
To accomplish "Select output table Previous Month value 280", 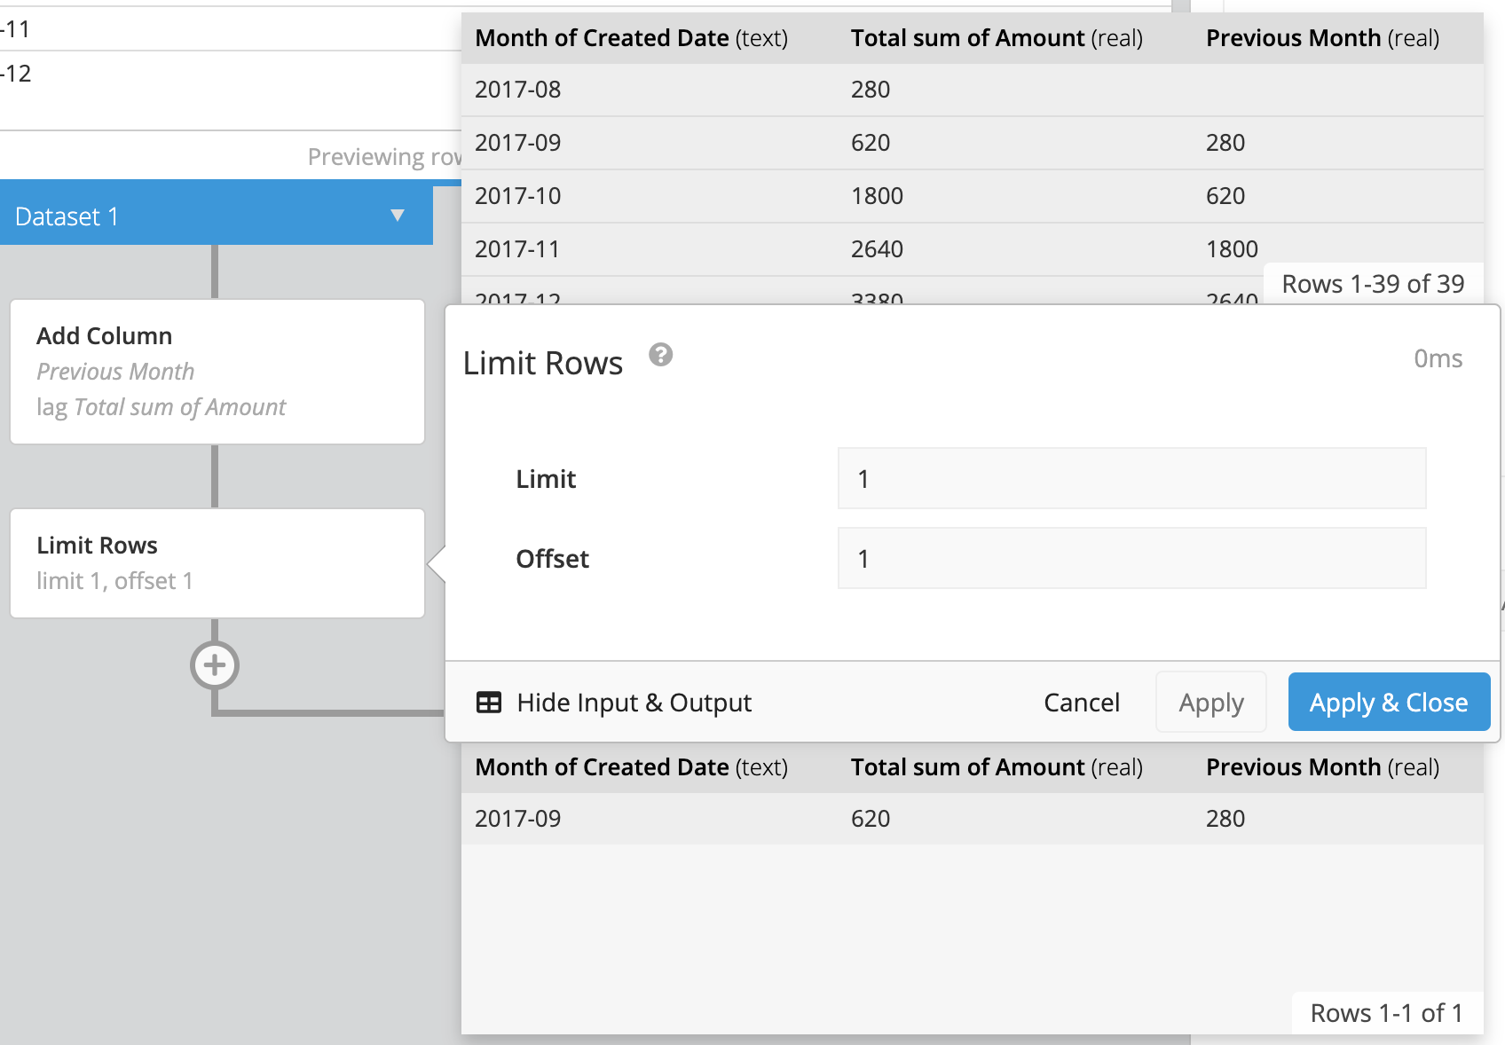I will pyautogui.click(x=1225, y=819).
